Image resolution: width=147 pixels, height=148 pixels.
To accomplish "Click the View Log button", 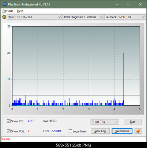I will tap(100, 131).
